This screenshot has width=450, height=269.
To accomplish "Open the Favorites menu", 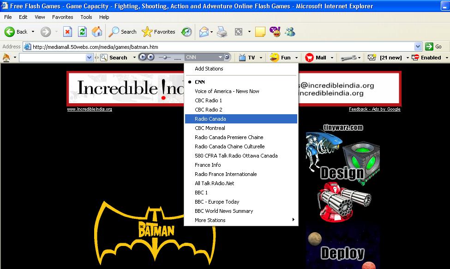I will [x=62, y=17].
